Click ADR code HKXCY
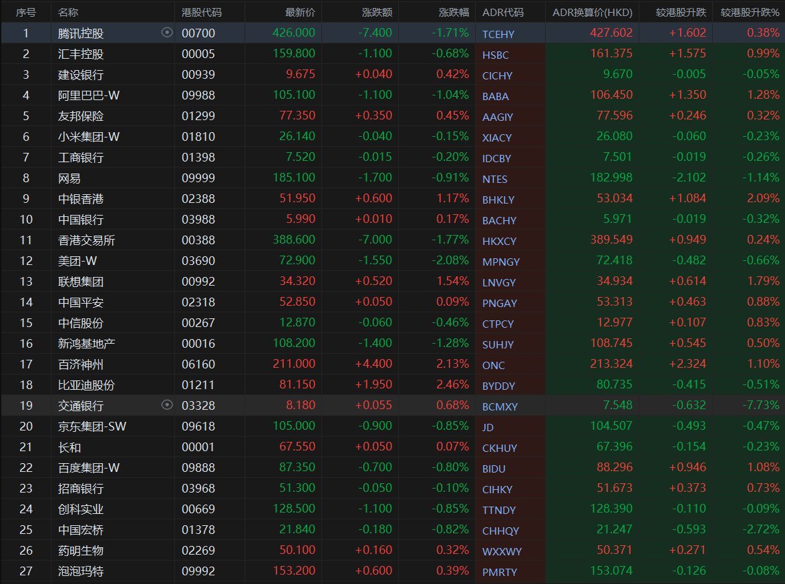Screen dimensions: 785x584 point(499,241)
